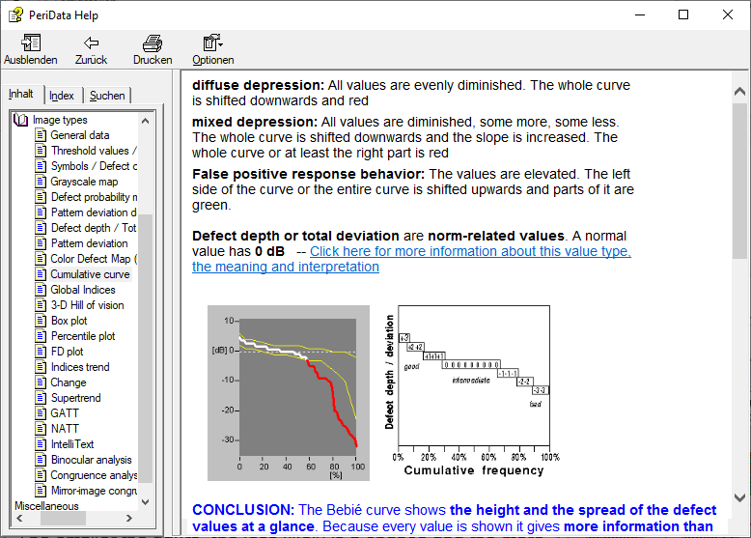This screenshot has height=538, width=751.
Task: Click the Defect depth staircase diagram
Action: pyautogui.click(x=472, y=390)
